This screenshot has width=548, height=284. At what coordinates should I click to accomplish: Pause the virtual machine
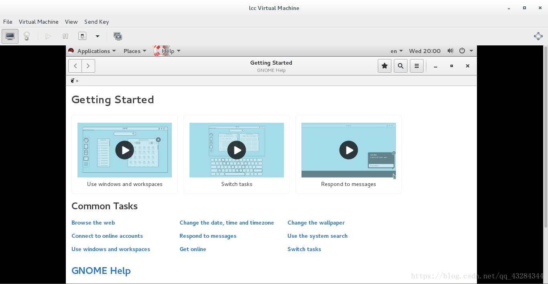pos(65,36)
